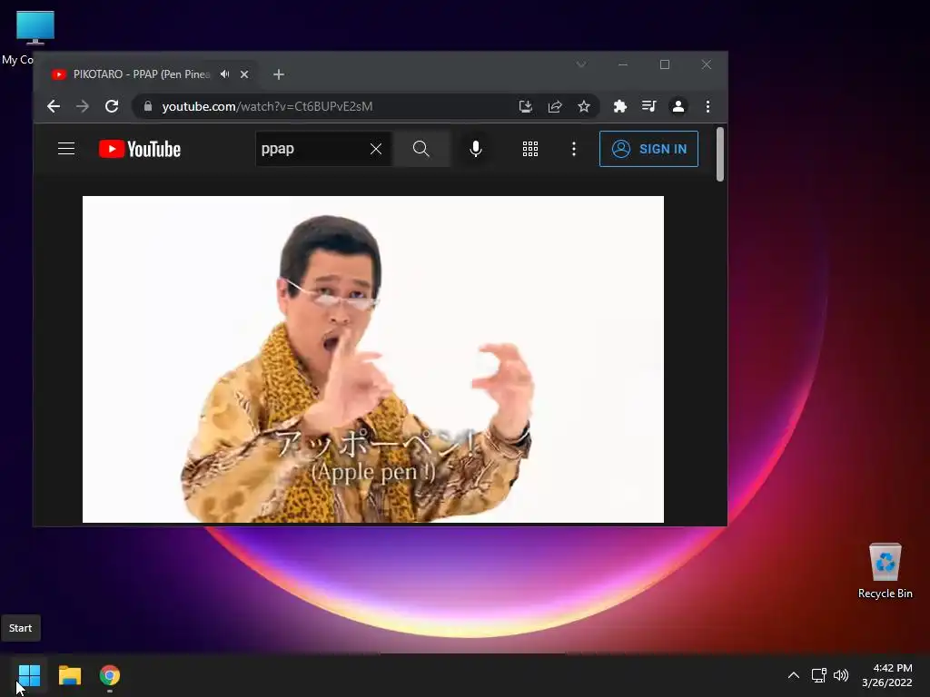Maximize the Chrome window
Screen dimensions: 930x697
[x=665, y=64]
